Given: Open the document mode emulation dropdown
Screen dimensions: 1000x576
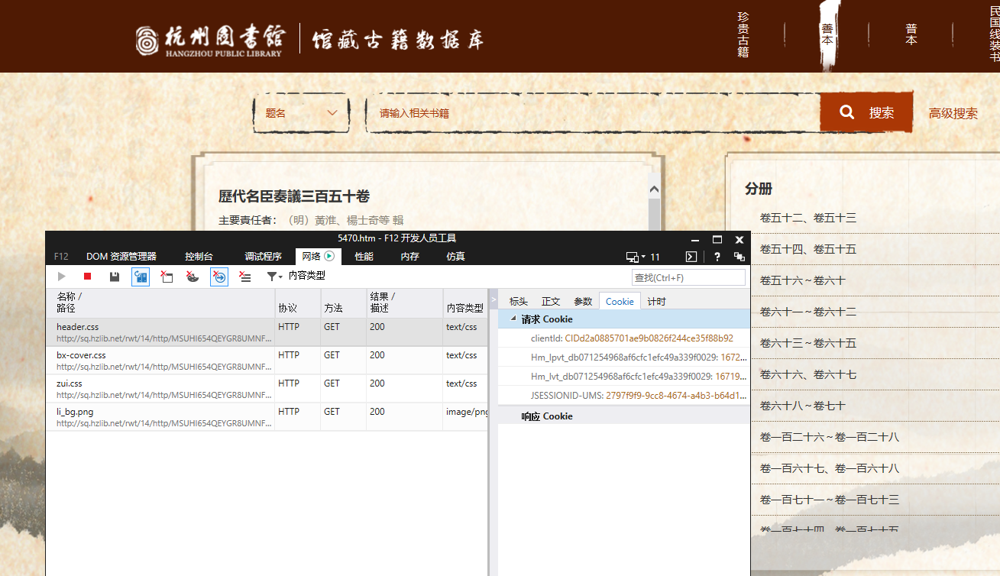Looking at the screenshot, I should (x=636, y=257).
